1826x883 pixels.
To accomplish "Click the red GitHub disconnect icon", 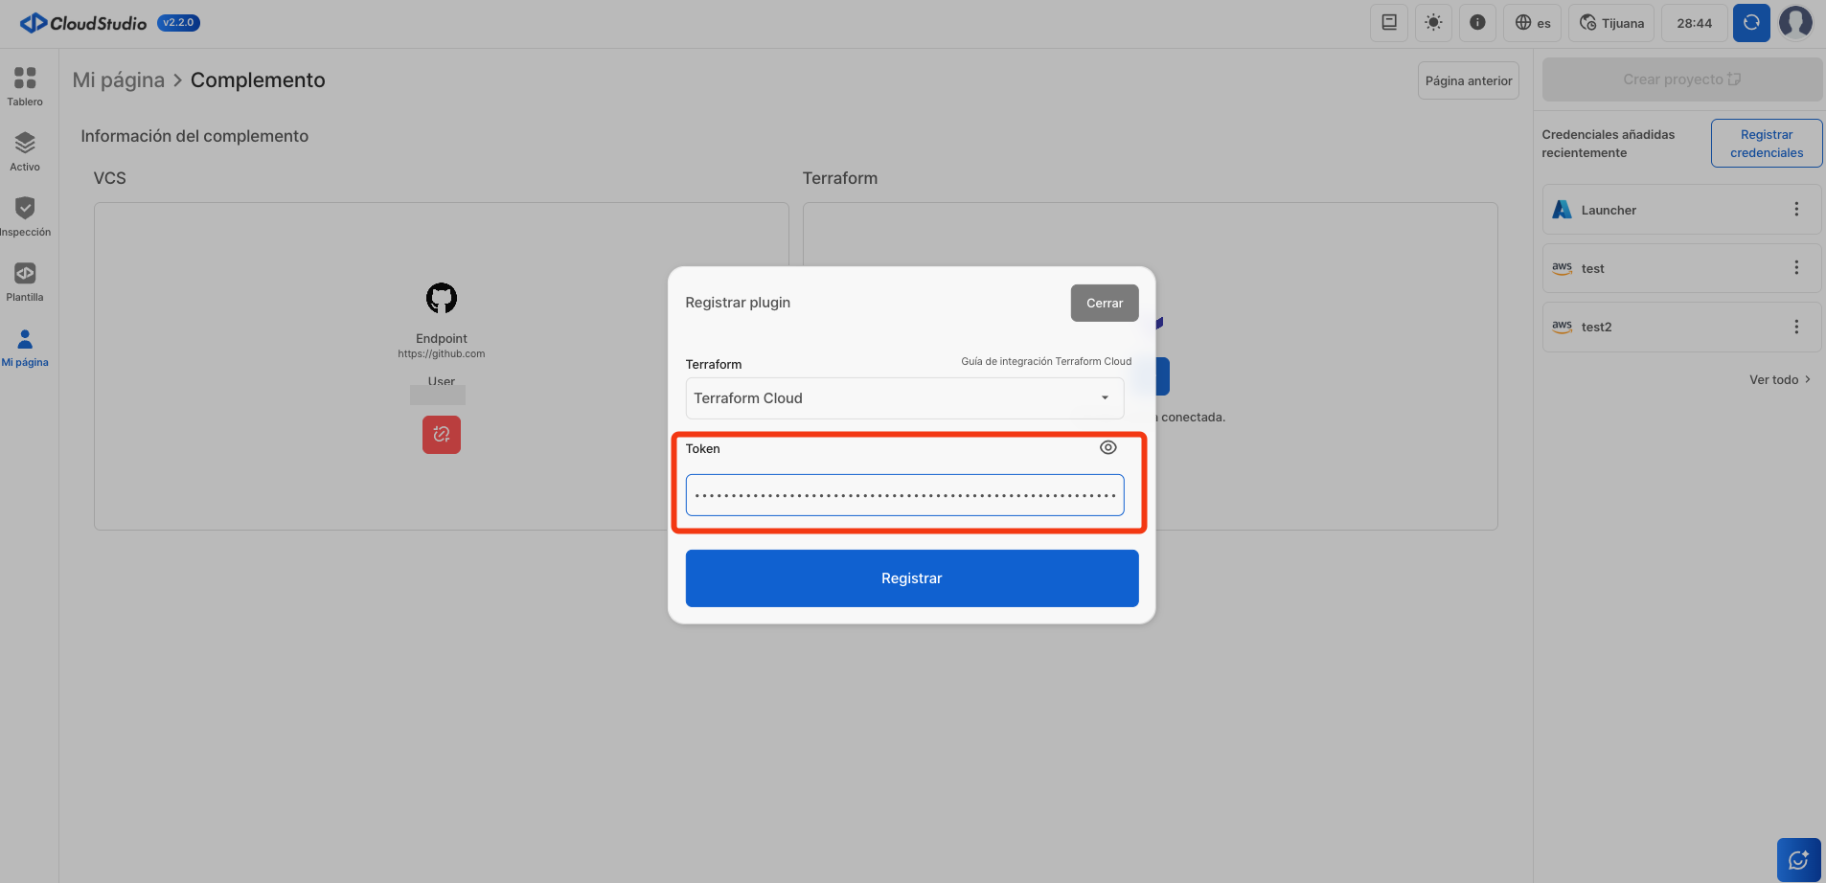I will coord(442,435).
